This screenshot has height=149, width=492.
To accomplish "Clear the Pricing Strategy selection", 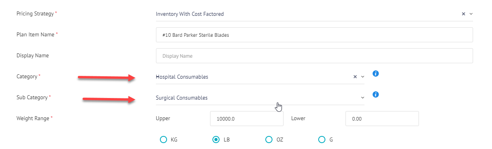I will [x=464, y=14].
